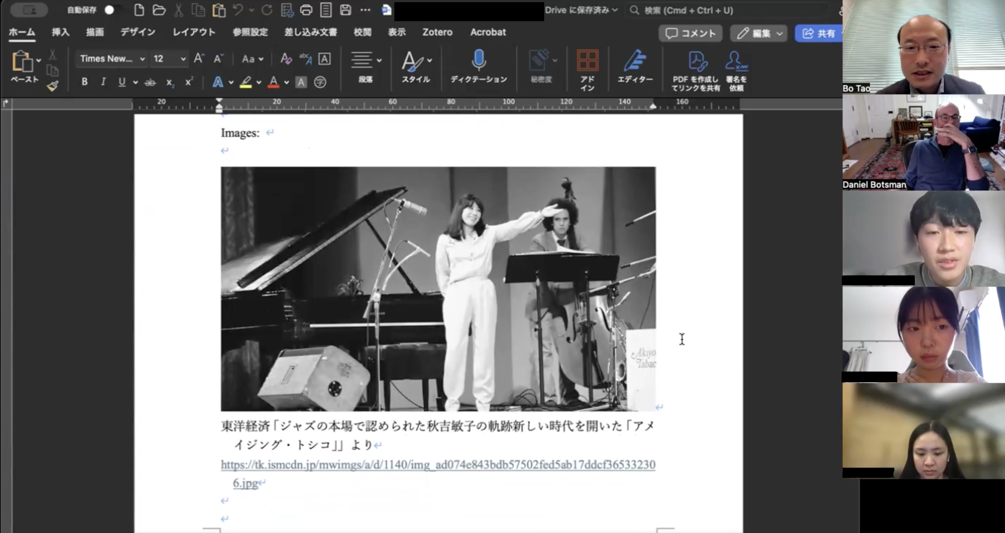Select Daniel Botsman's video tile
Viewport: 1005px width, 533px height.
coord(923,142)
